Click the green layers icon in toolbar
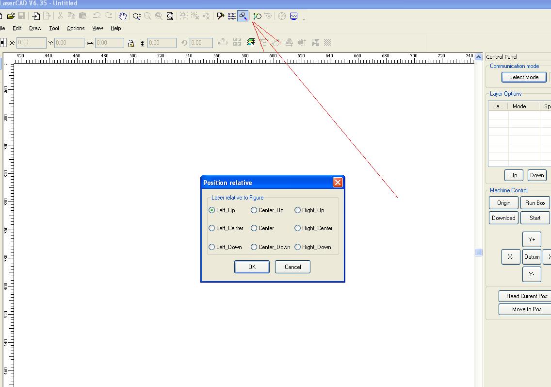551x387 pixels. [251, 43]
